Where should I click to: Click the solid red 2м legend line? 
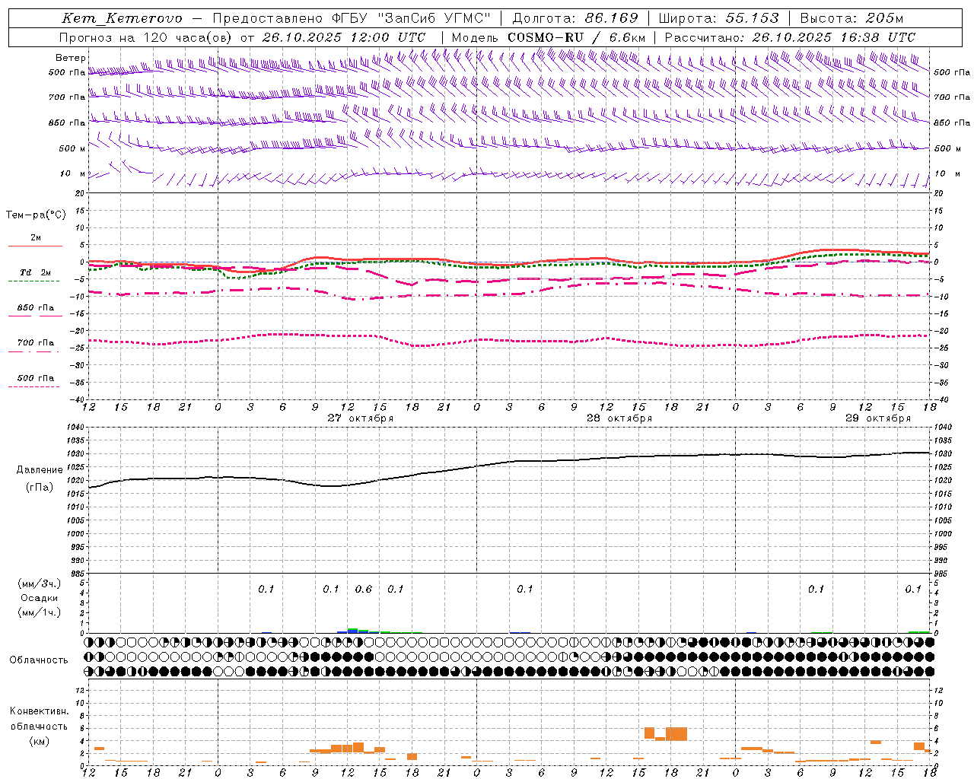coord(35,246)
